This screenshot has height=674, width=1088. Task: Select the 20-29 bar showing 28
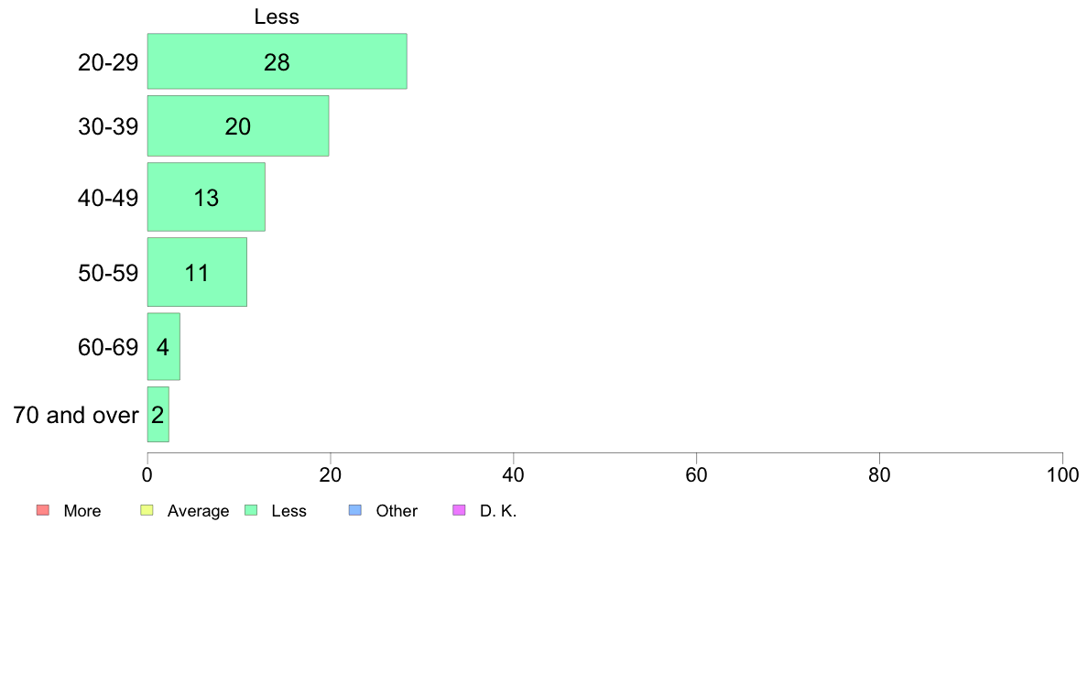[277, 61]
